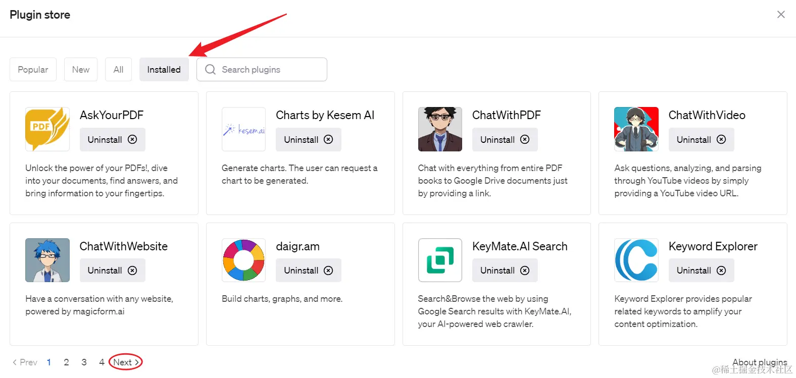Switch to the New filter tab
The width and height of the screenshot is (796, 378).
81,69
